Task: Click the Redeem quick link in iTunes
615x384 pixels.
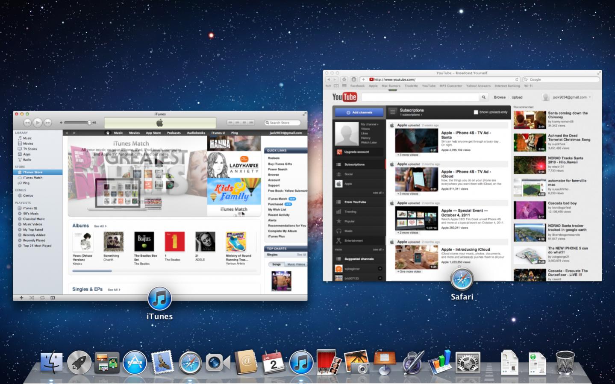Action: click(x=274, y=158)
